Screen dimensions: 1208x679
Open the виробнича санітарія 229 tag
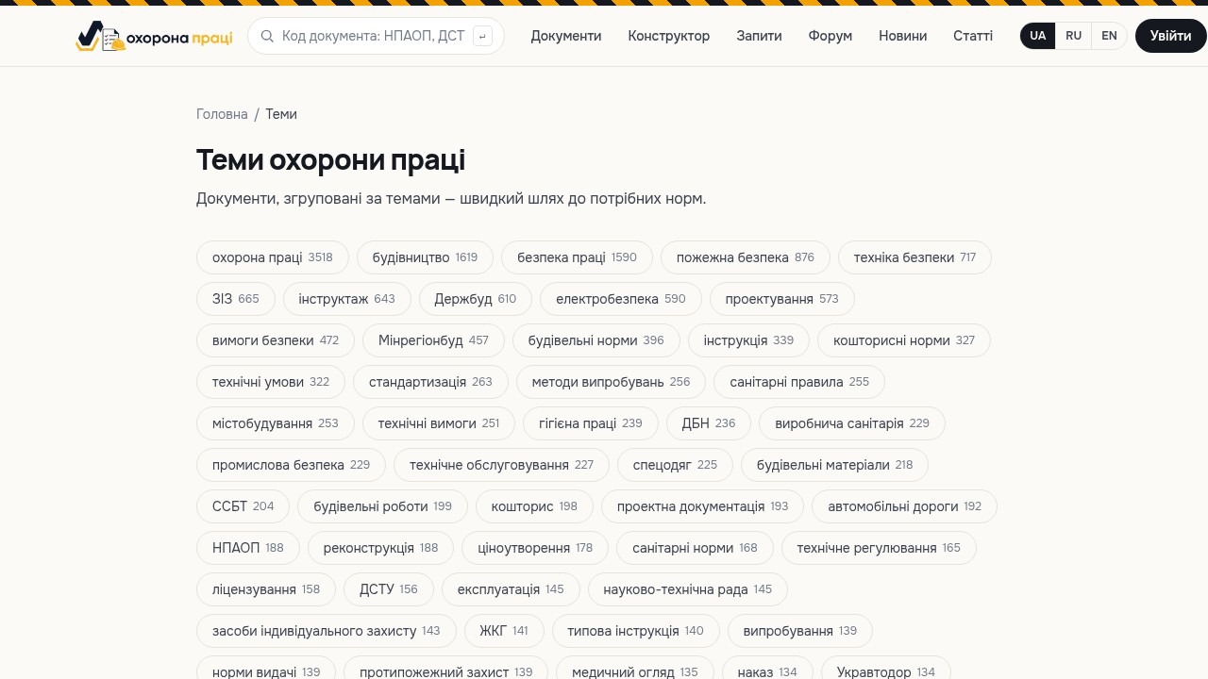pyautogui.click(x=852, y=423)
